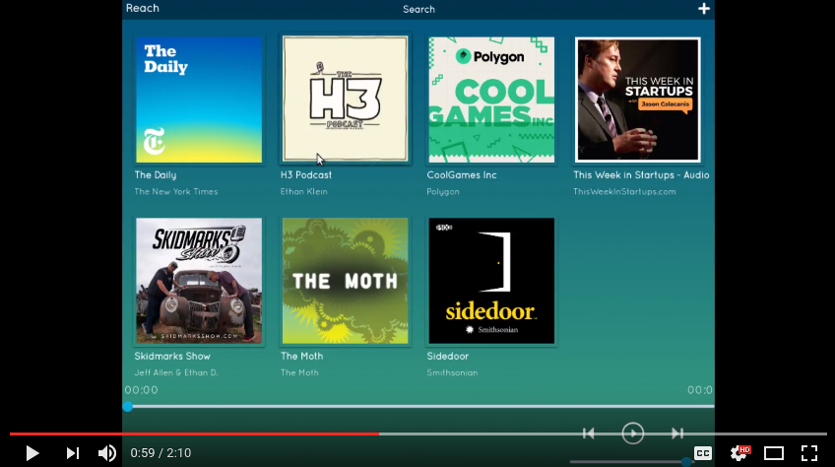Click 'This Week in Startups - Audio' title

point(641,174)
